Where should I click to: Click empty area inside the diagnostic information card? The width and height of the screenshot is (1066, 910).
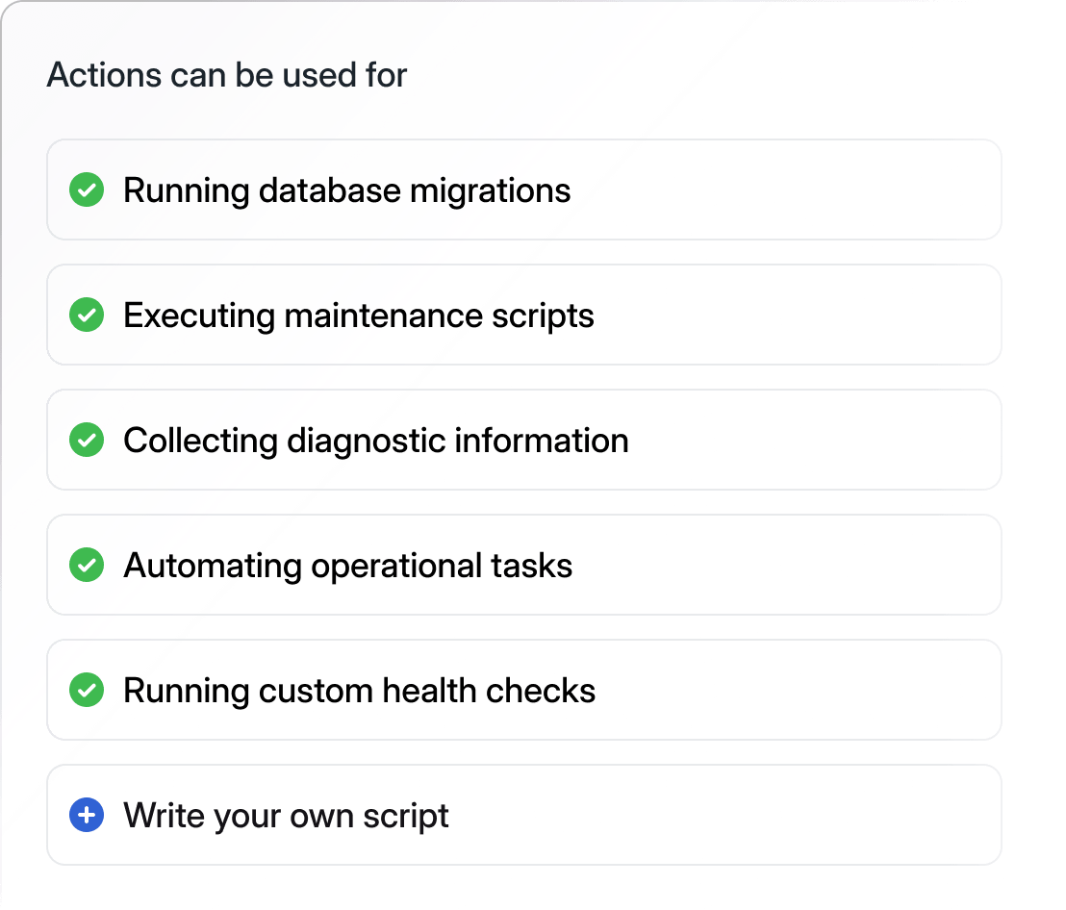point(818,441)
